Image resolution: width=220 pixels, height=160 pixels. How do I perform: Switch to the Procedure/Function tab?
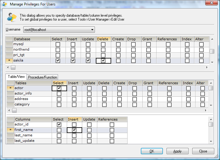click(43, 77)
